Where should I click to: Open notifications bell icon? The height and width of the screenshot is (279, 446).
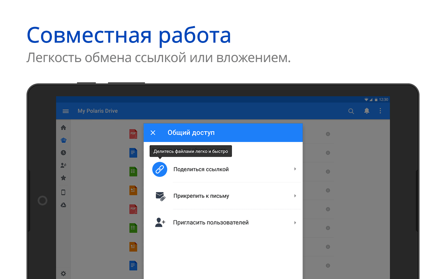click(x=367, y=111)
